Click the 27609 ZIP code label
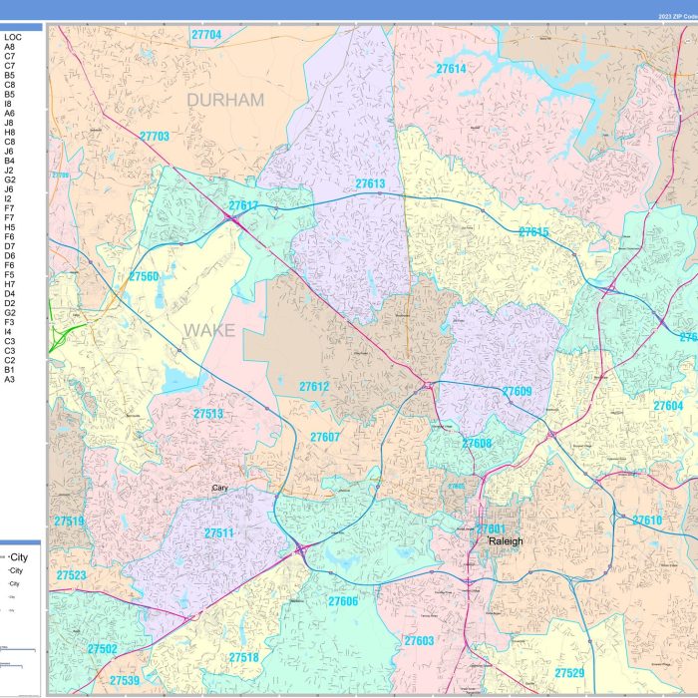Viewport: 698px width, 698px height. [x=517, y=391]
